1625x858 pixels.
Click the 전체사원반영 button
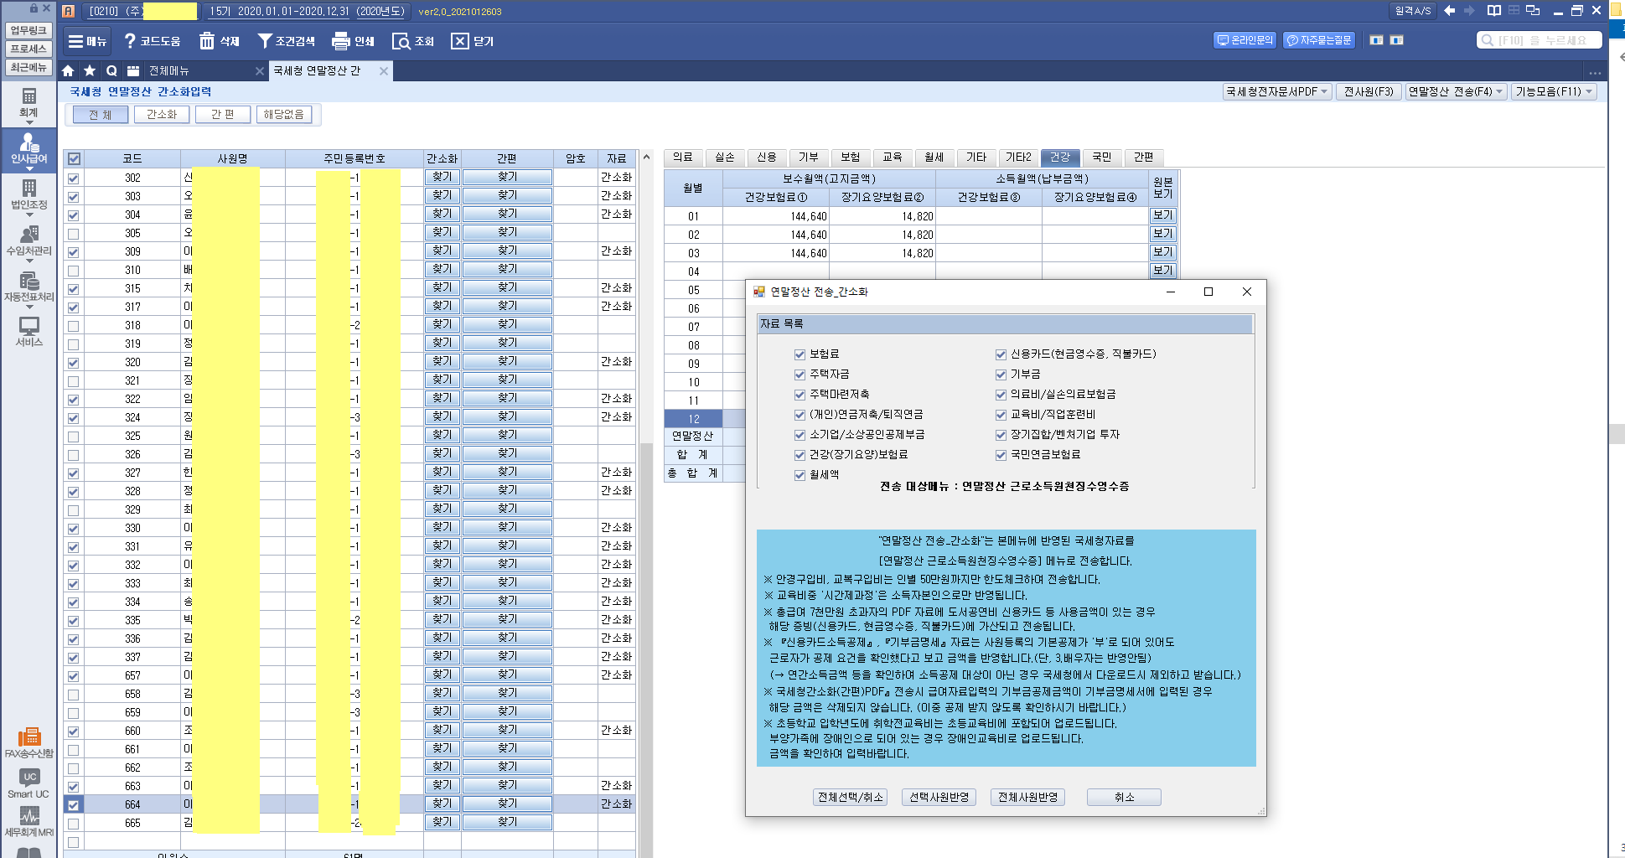pos(1027,797)
